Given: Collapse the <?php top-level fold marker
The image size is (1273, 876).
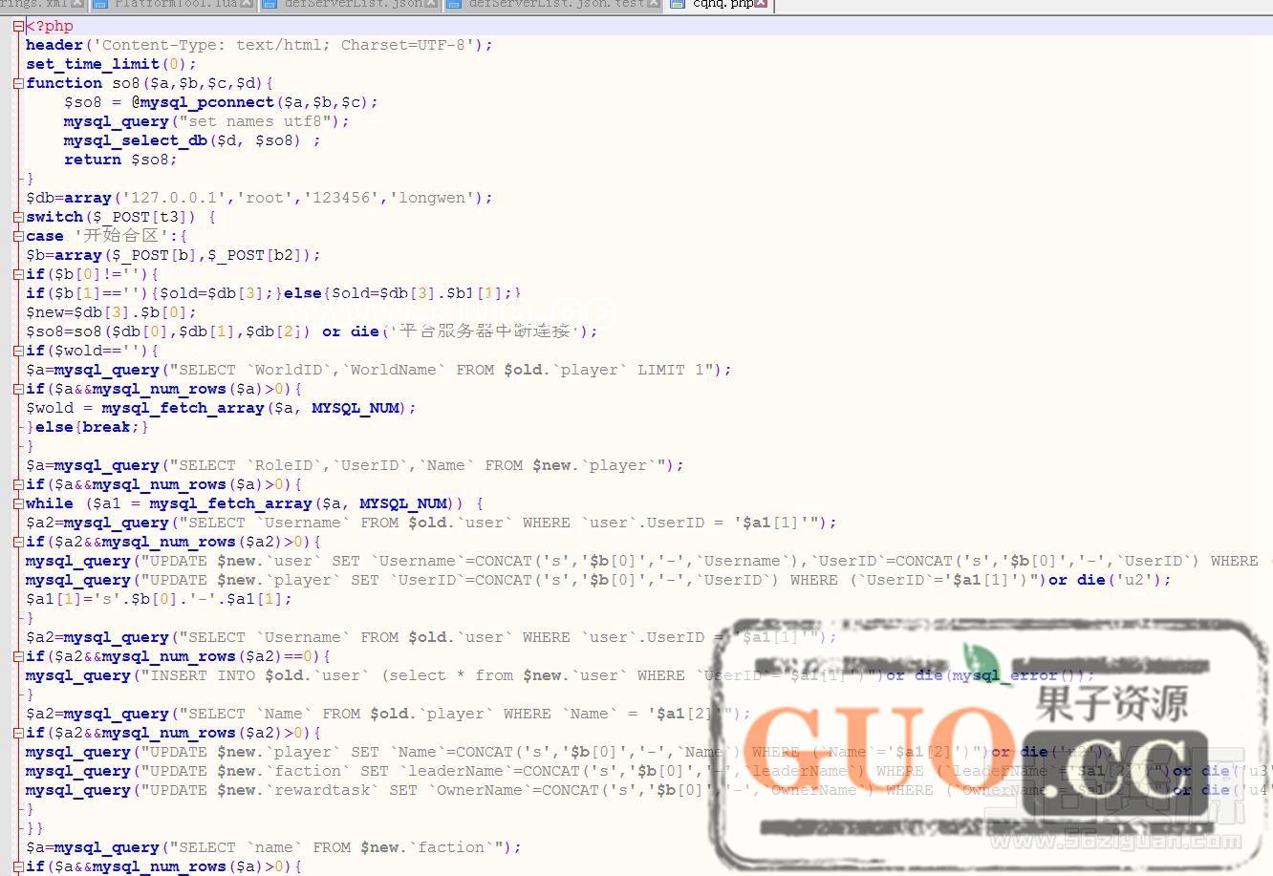Looking at the screenshot, I should pos(18,26).
